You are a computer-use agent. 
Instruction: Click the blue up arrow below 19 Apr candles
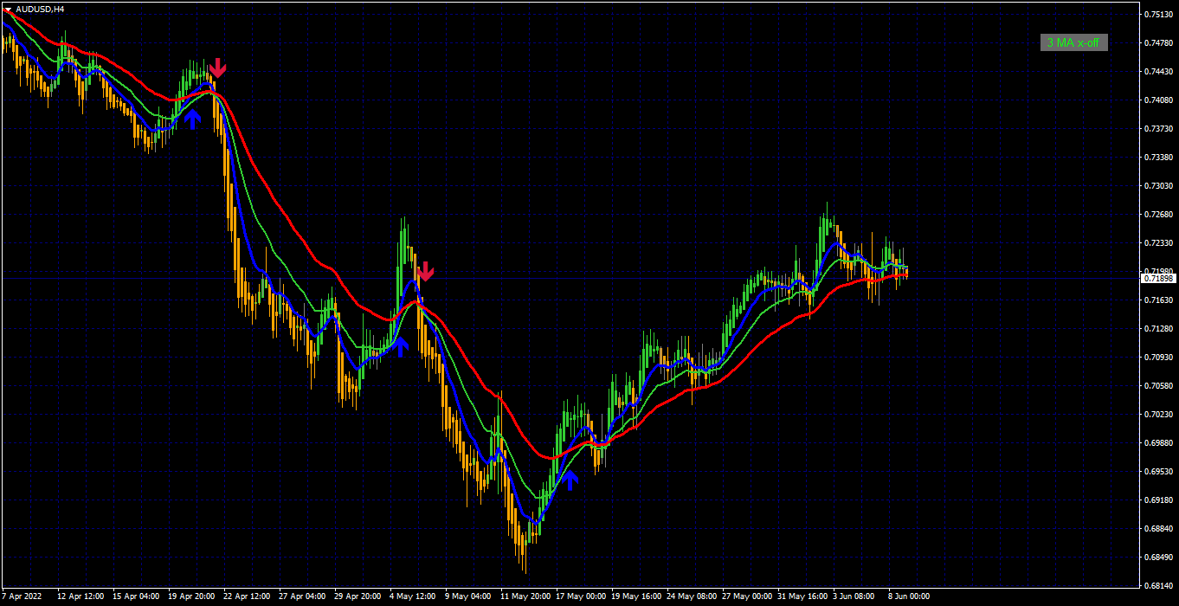193,119
